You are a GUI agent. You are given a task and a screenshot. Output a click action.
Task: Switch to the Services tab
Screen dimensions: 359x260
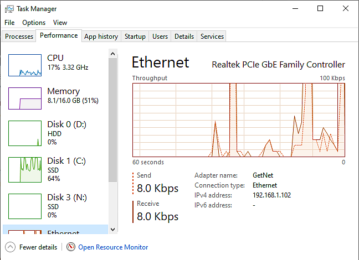(212, 37)
